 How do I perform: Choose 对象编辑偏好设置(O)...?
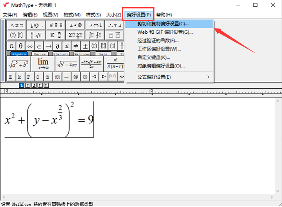(x=169, y=66)
